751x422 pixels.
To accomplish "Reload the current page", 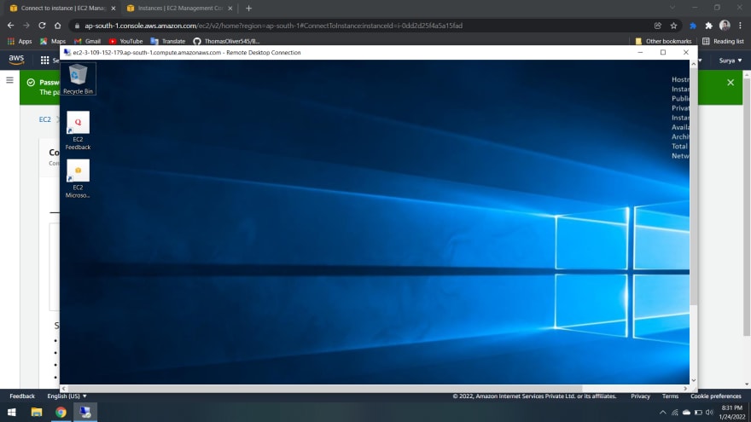I will [42, 26].
